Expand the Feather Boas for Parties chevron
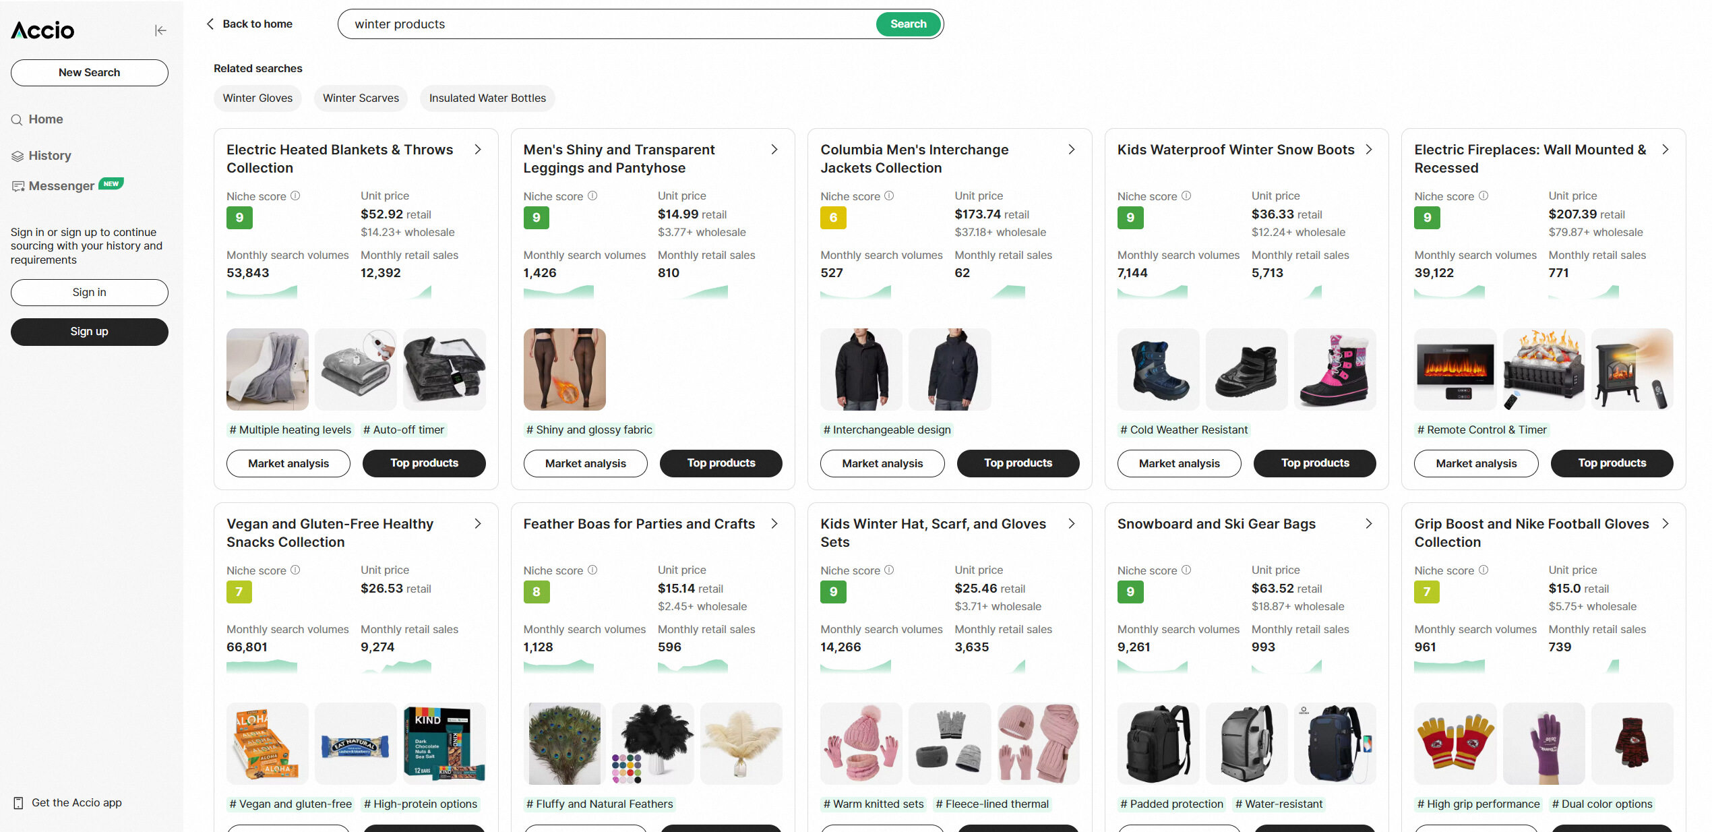1712x832 pixels. [x=774, y=524]
